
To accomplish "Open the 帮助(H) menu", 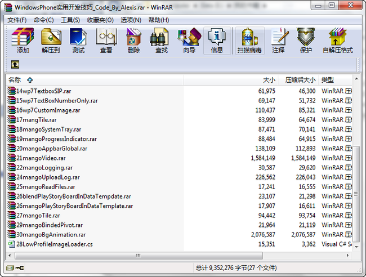I will tap(159, 20).
